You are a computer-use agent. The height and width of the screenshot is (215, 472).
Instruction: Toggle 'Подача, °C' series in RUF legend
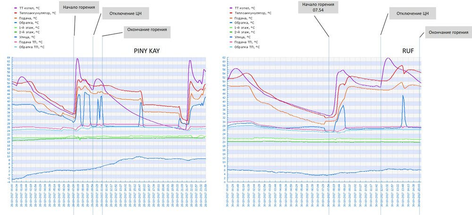pos(241,18)
